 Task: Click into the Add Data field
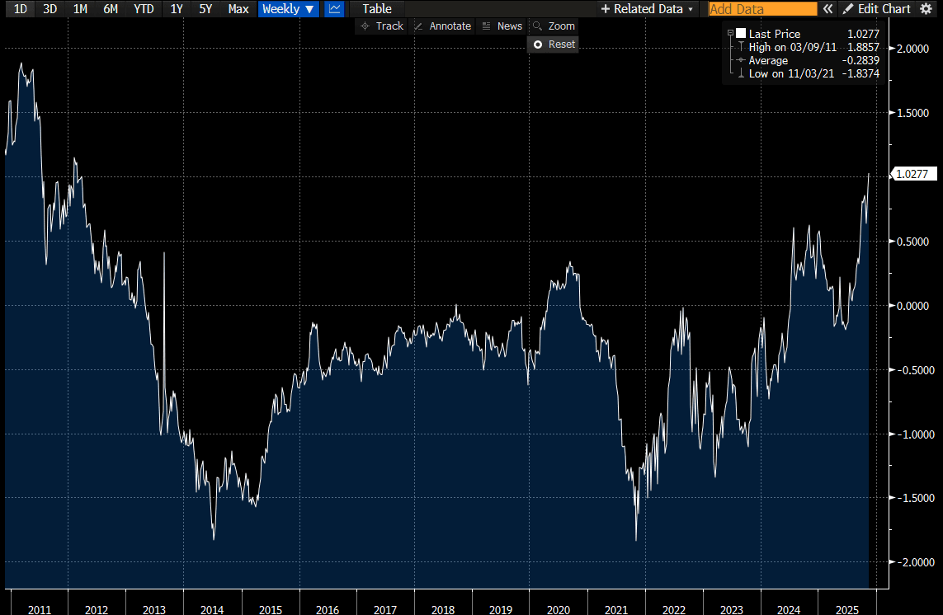[x=761, y=9]
